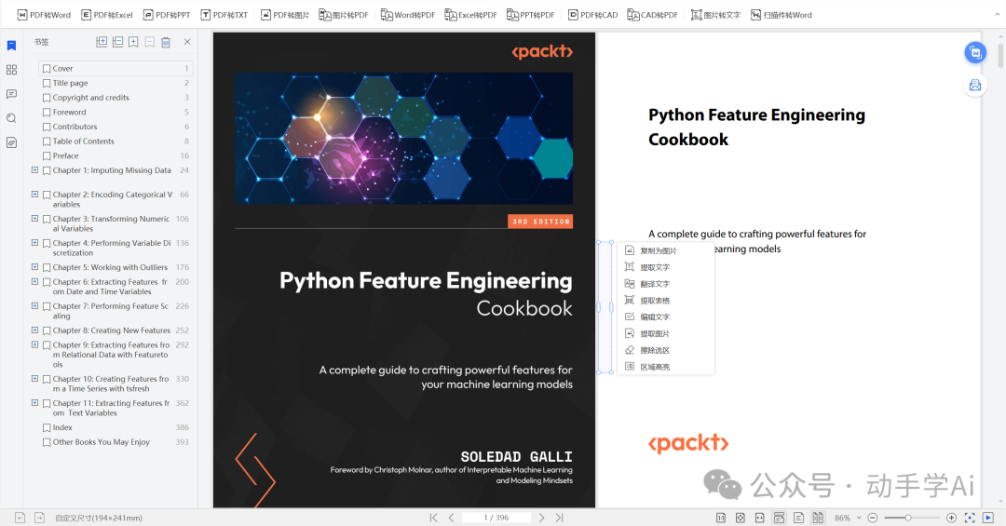Jump to the Title page bookmark

(70, 83)
